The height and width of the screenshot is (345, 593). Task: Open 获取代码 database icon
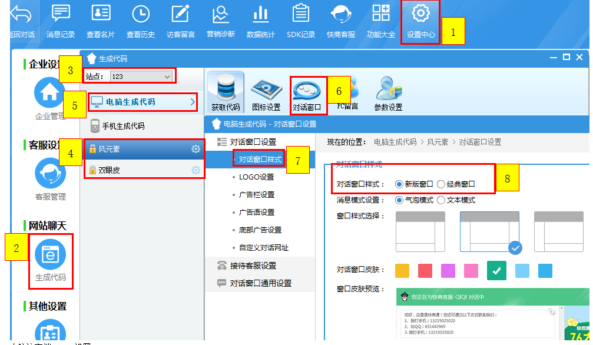[x=226, y=92]
